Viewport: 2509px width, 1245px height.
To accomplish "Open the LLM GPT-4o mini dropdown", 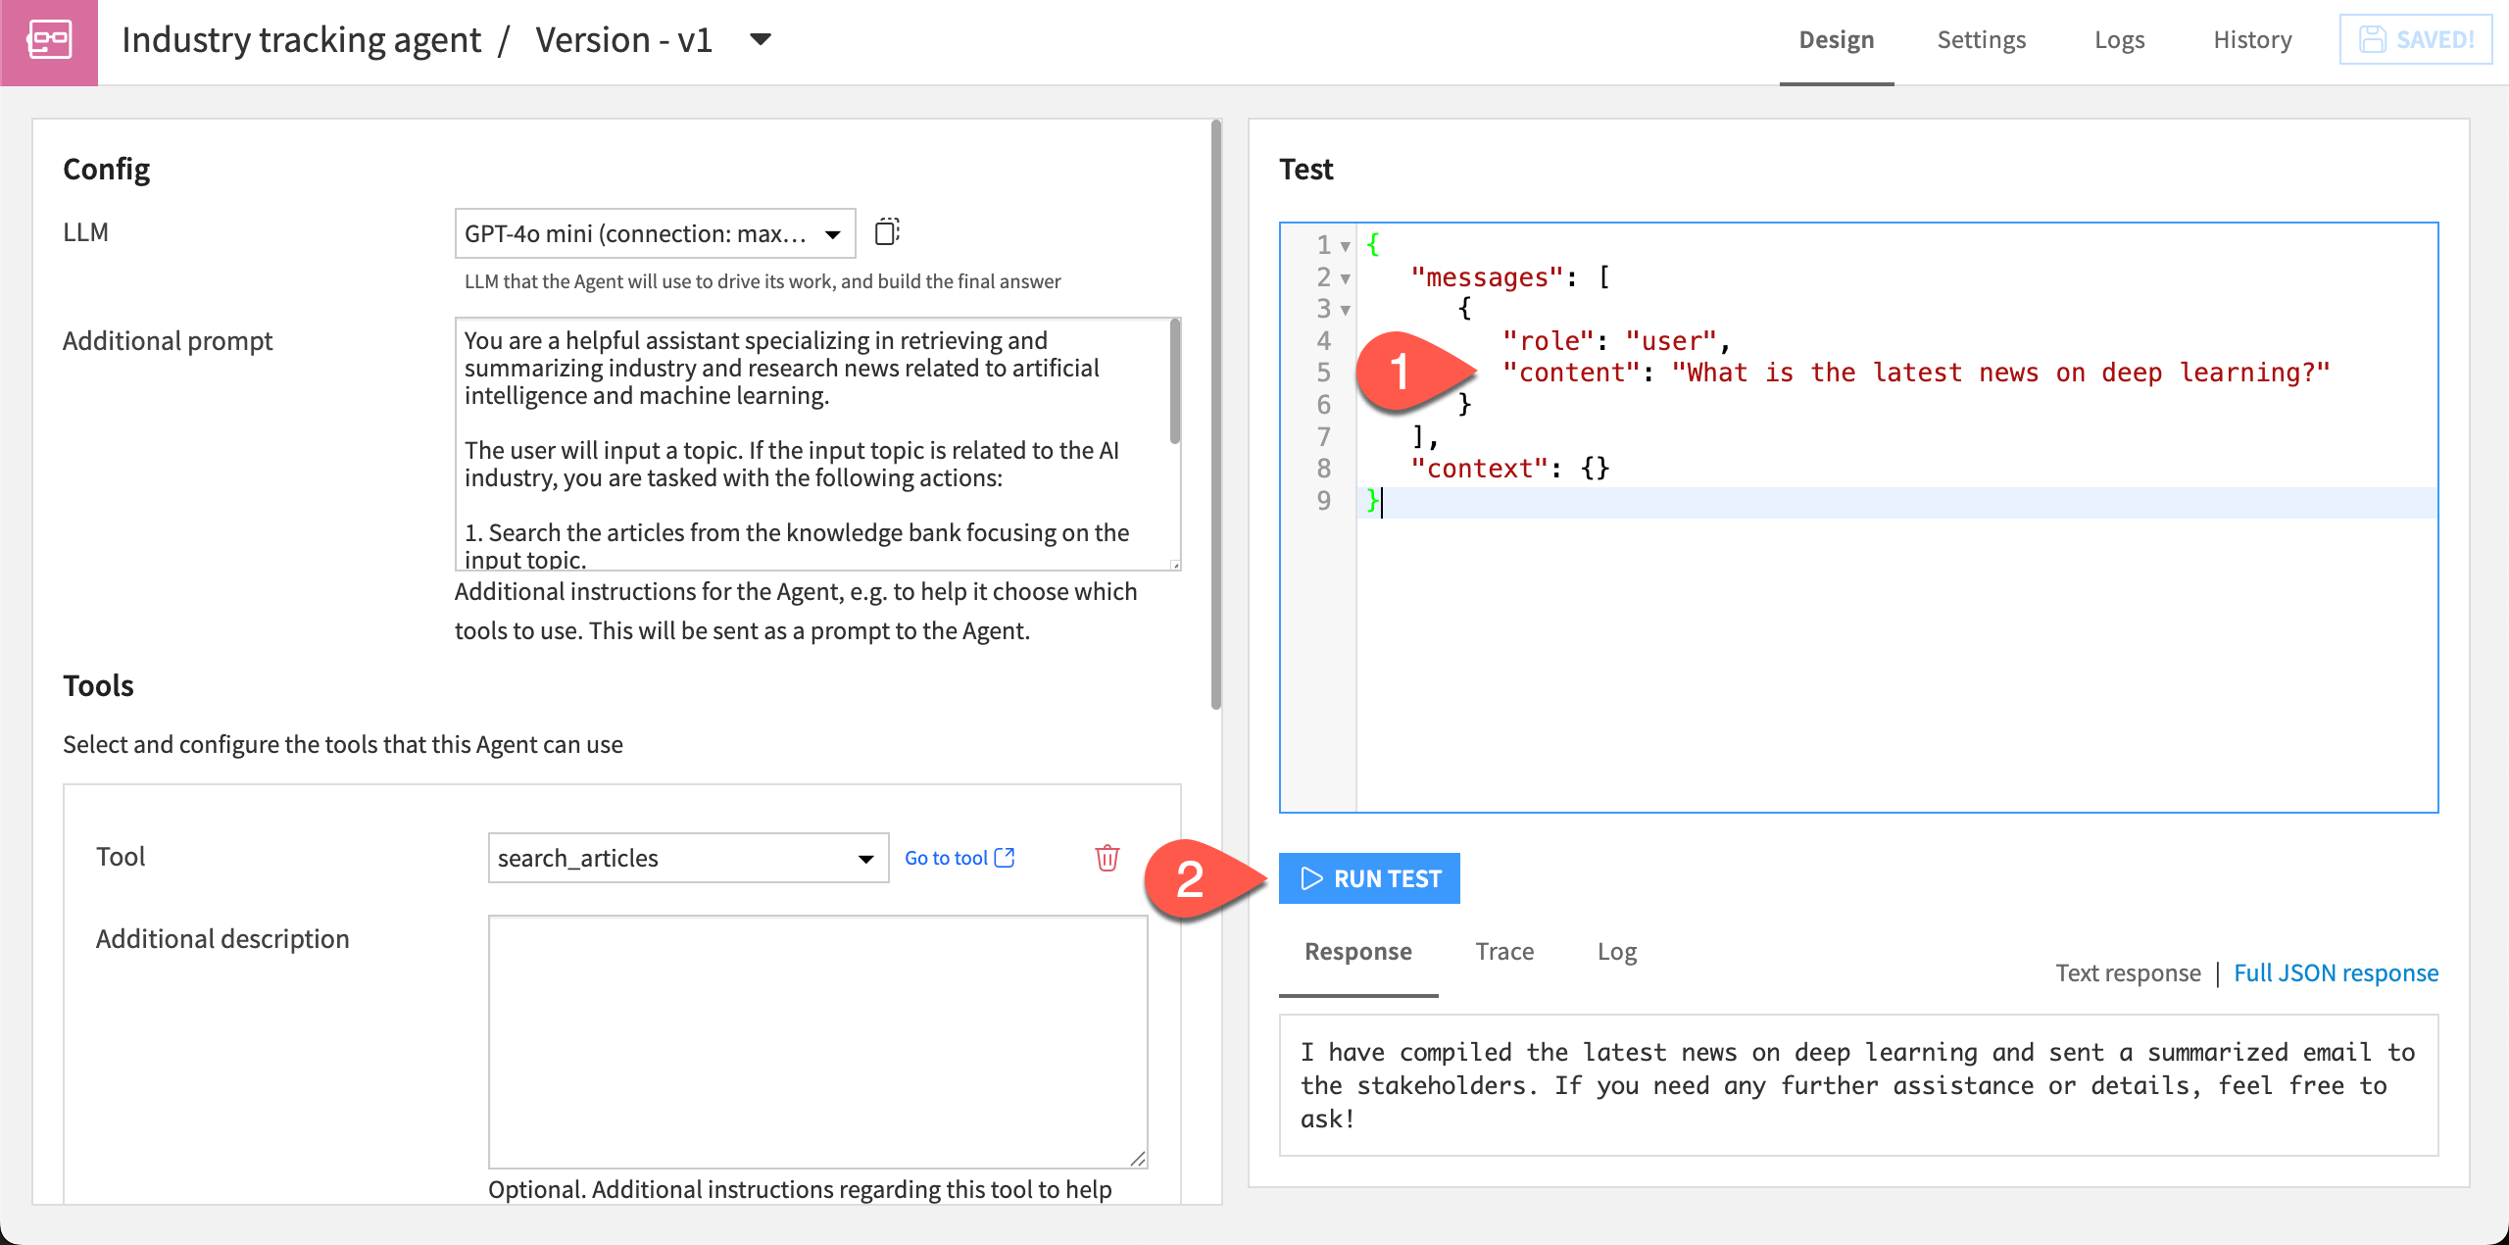I will coord(655,233).
